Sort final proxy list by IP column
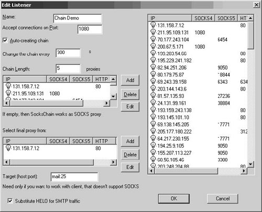The image size is (262, 212). tap(25, 141)
